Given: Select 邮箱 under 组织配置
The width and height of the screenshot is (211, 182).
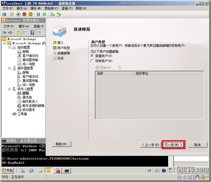Looking at the screenshot, I should click(25, 51).
